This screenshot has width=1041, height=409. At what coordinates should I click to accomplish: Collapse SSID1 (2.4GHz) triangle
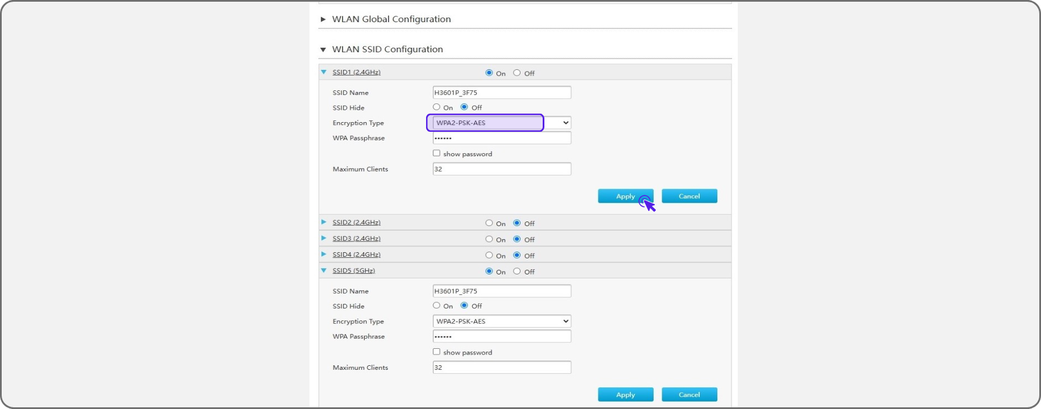tap(324, 72)
